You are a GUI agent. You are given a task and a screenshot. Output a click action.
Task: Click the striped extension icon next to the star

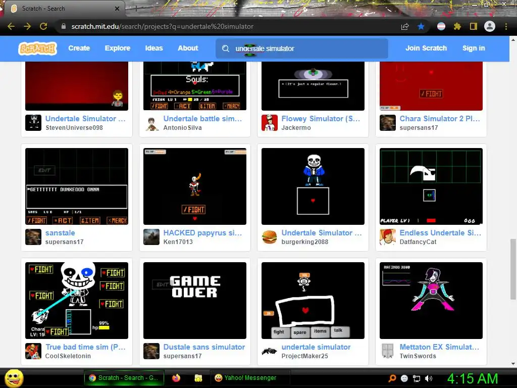441,26
